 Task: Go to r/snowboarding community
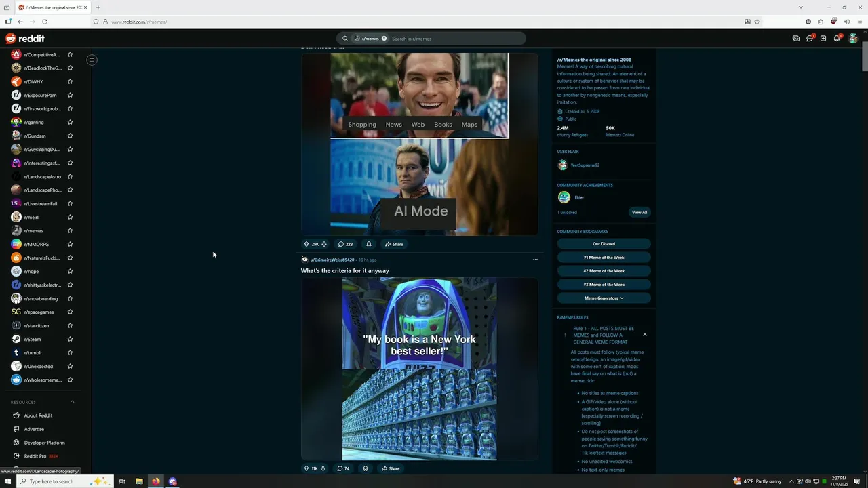[x=41, y=298]
